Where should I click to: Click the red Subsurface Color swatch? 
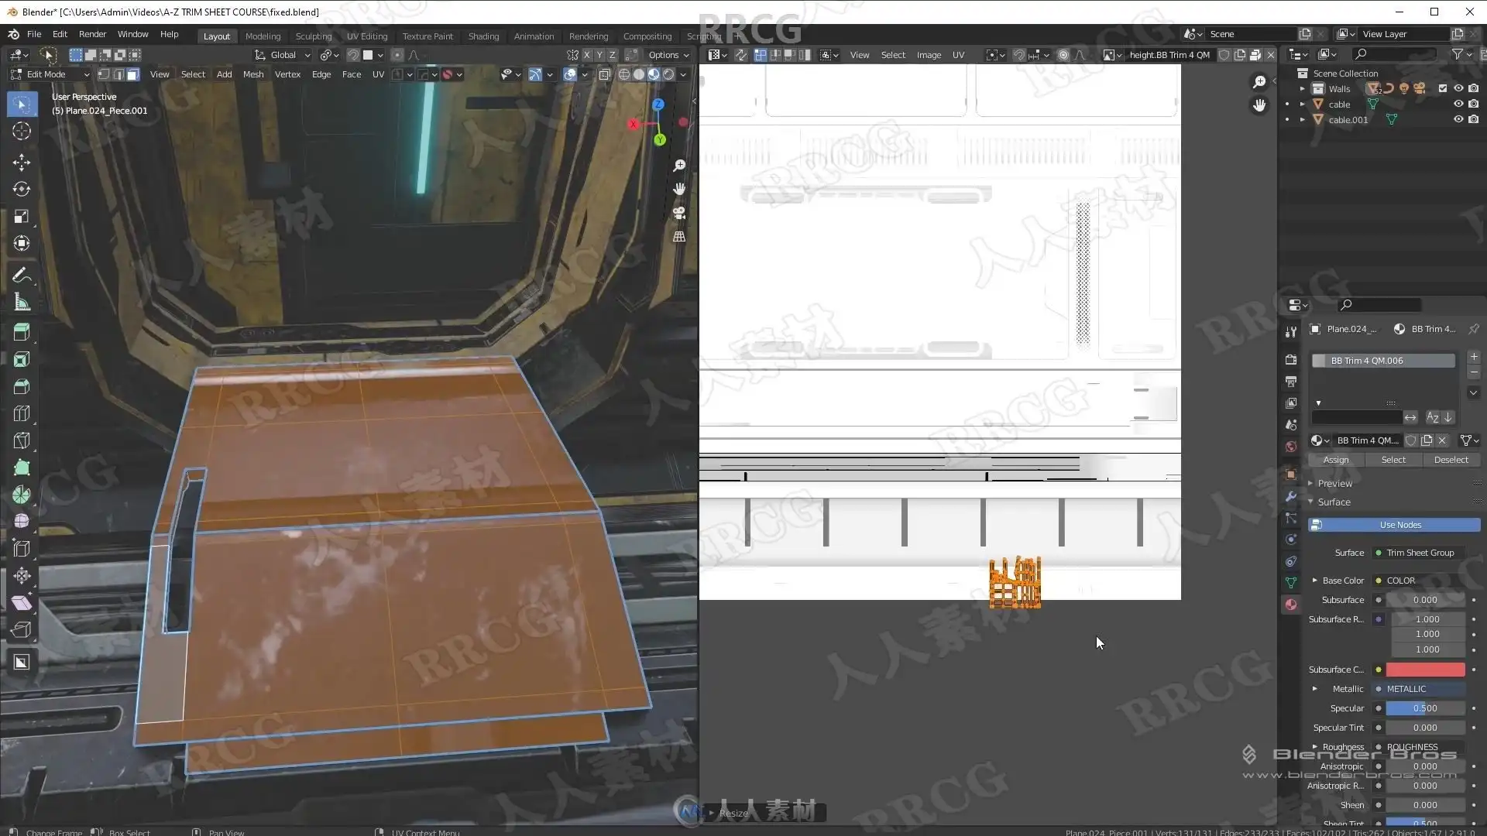[x=1424, y=670]
